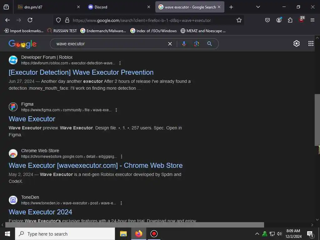Bookmark this page with the star icon
This screenshot has width=320, height=240.
click(239, 20)
